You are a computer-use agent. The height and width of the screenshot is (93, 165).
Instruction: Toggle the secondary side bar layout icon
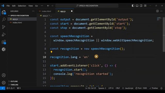[x=141, y=6]
